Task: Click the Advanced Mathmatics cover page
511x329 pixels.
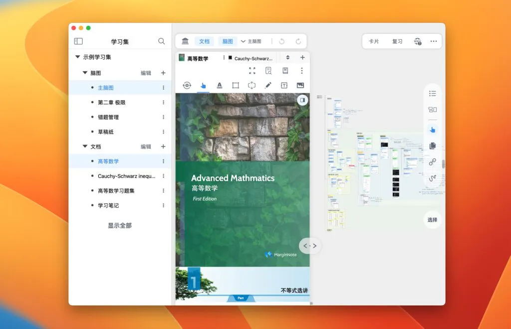Action: tap(243, 180)
